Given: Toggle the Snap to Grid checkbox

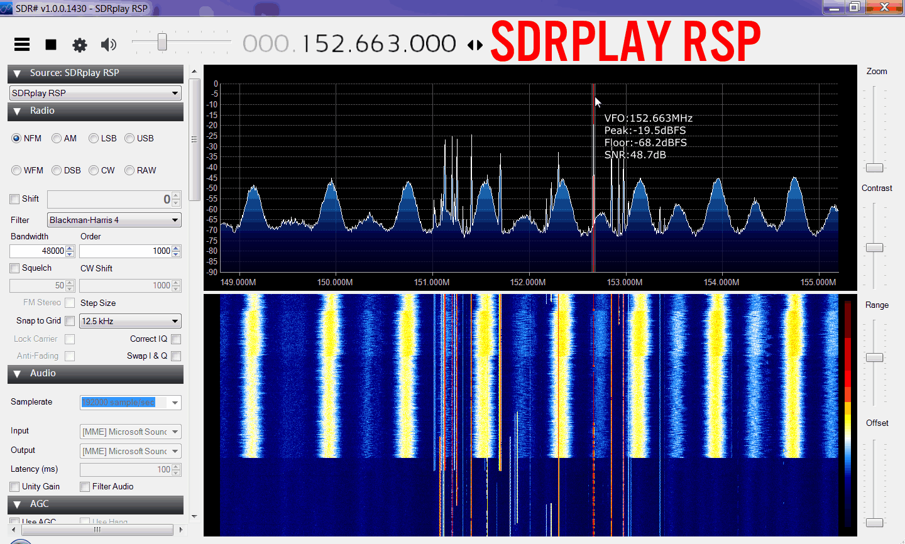Looking at the screenshot, I should [70, 321].
